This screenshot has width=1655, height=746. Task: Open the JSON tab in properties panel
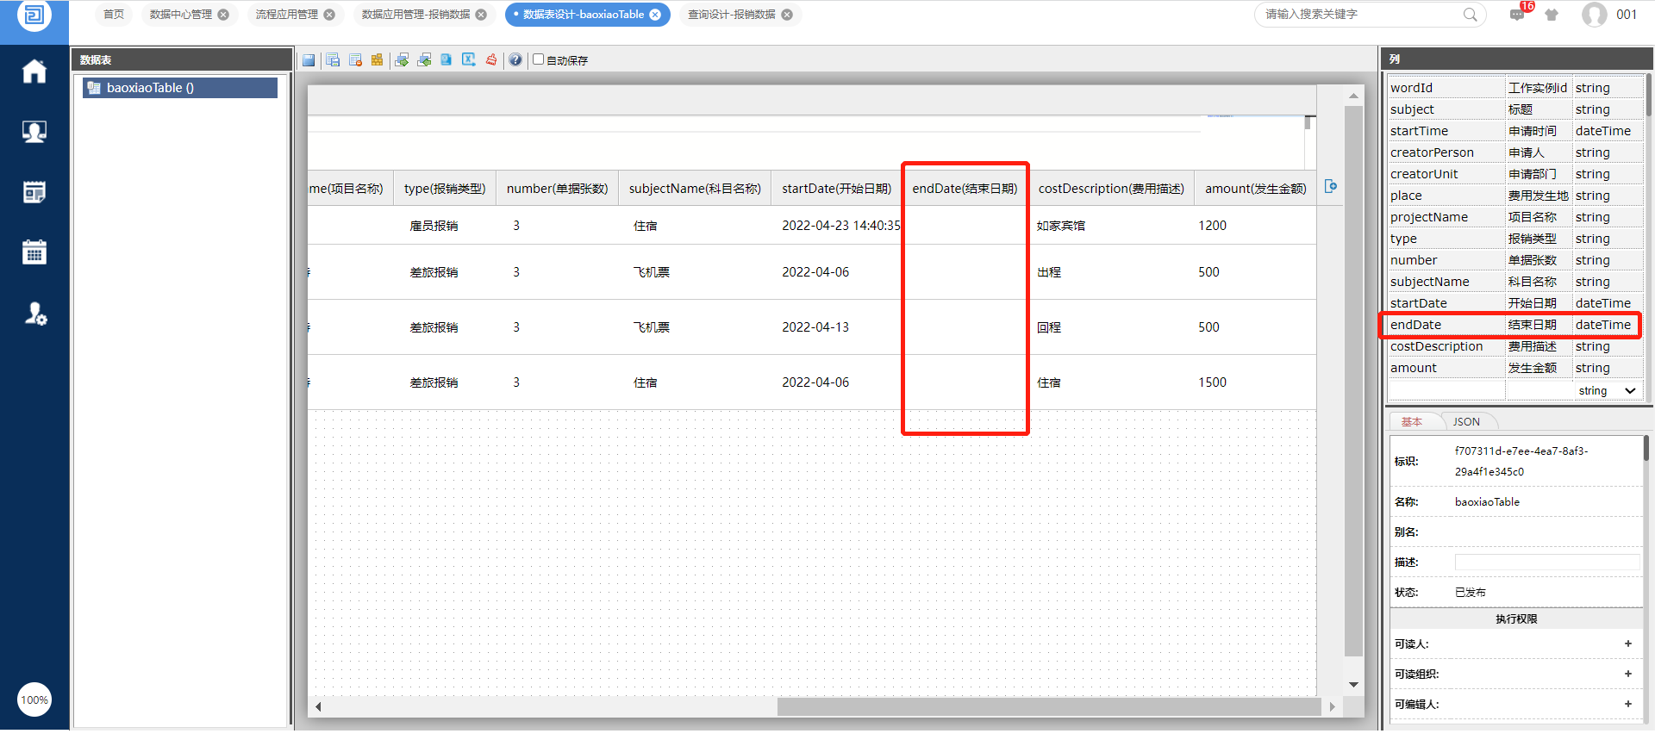(1466, 422)
